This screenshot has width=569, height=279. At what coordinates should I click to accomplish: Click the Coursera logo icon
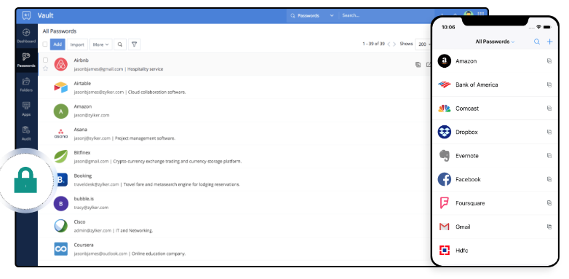point(61,249)
